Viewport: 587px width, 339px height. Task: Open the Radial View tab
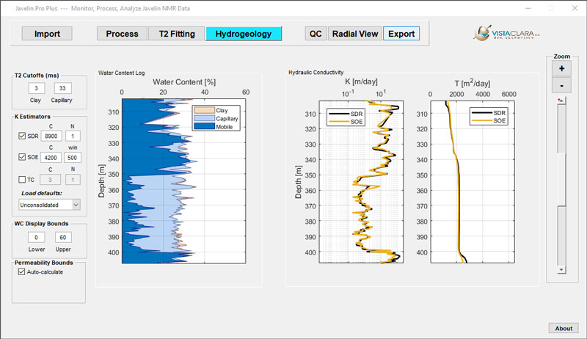[354, 34]
